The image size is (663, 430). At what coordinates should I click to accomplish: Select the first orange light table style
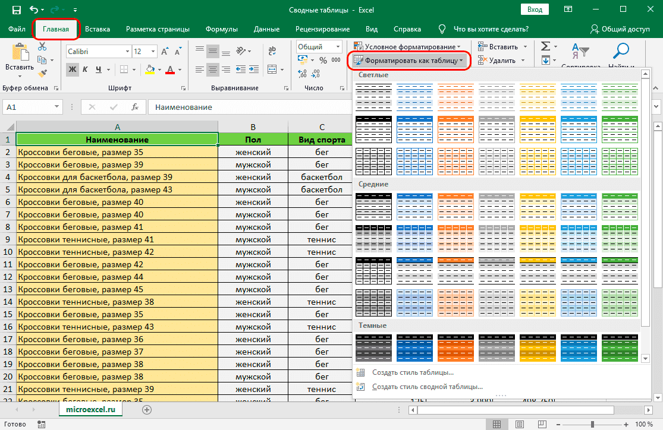(x=455, y=97)
